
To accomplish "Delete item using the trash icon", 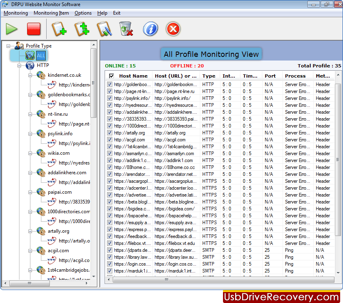I will (126, 29).
